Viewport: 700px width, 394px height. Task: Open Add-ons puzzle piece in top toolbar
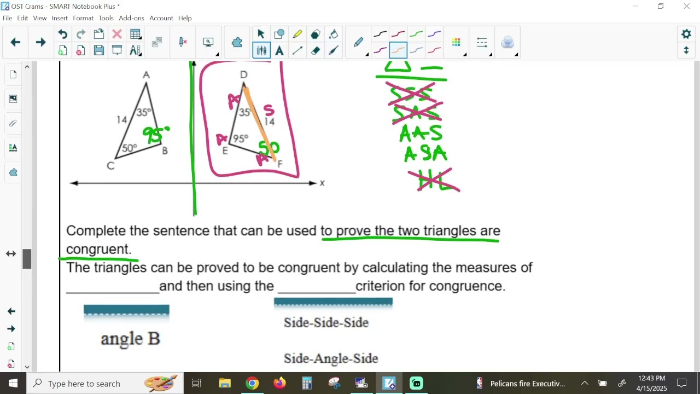point(237,42)
